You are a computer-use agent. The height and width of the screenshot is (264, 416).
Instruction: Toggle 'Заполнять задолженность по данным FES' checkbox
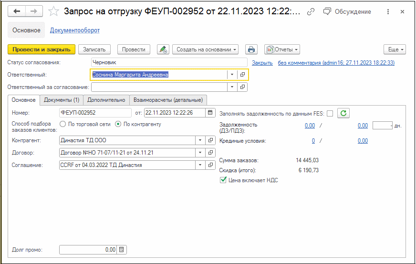[330, 113]
